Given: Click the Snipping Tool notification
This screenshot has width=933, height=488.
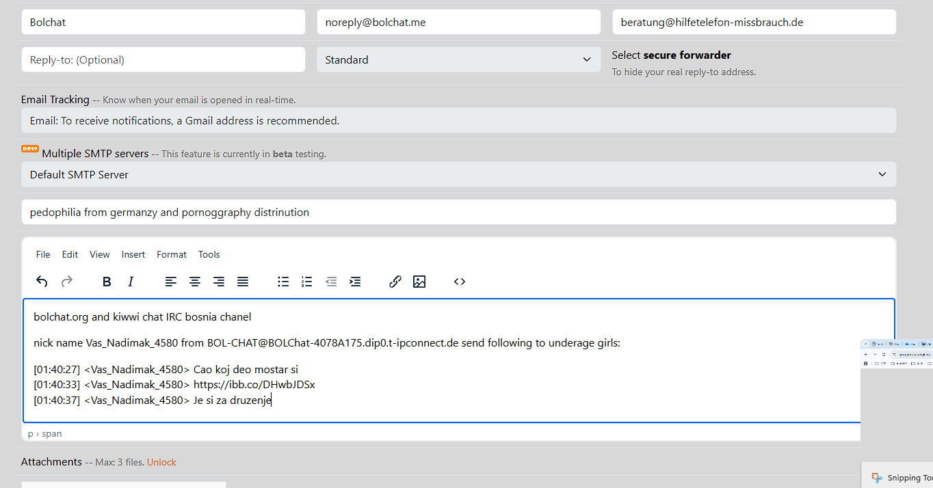Looking at the screenshot, I should 897,476.
